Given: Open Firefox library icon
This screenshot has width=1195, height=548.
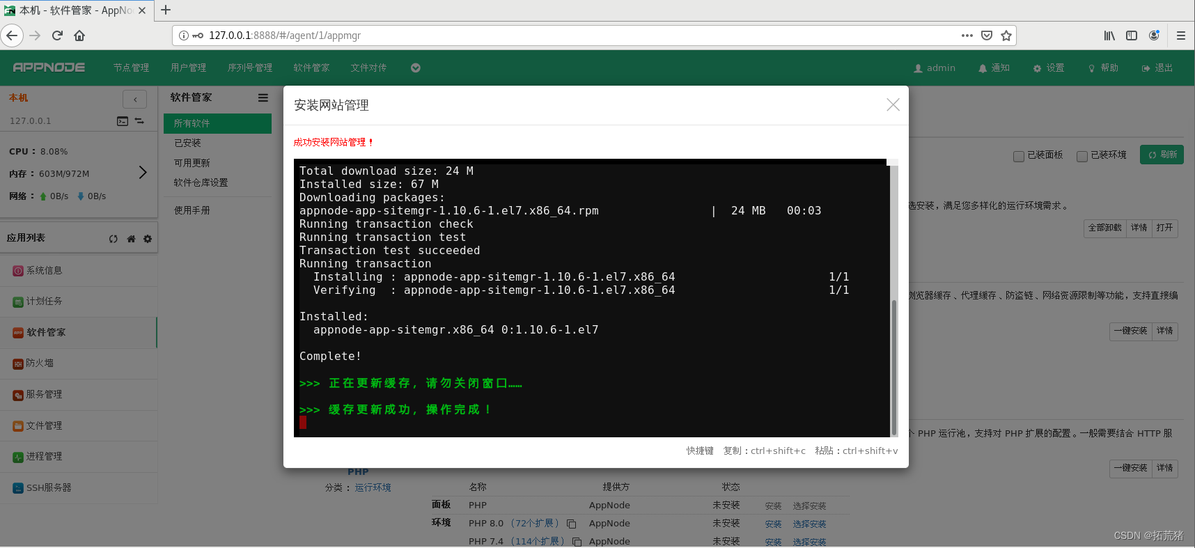Looking at the screenshot, I should 1109,36.
